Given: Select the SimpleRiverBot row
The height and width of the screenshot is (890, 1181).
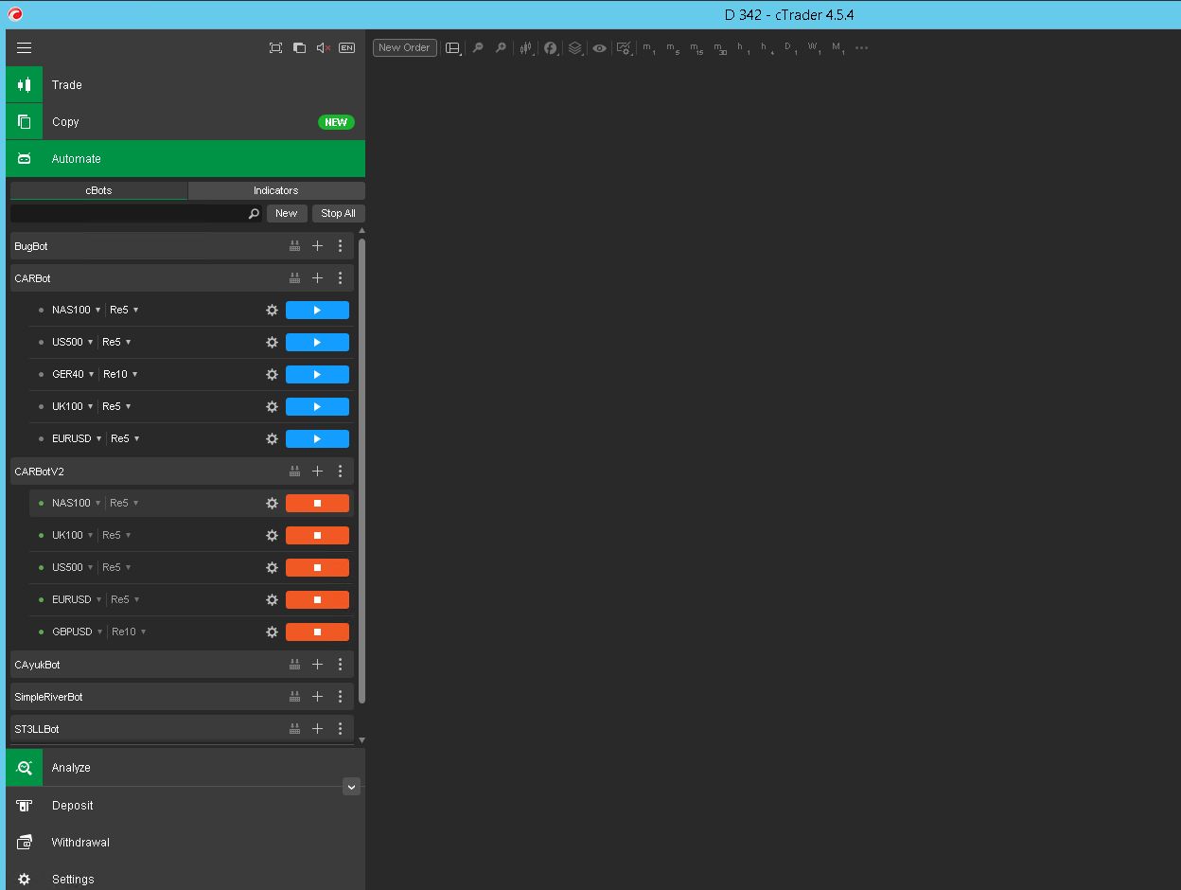Looking at the screenshot, I should coord(182,697).
